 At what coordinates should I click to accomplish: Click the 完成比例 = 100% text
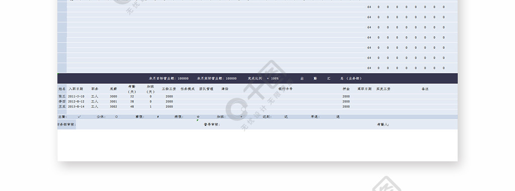[264, 79]
